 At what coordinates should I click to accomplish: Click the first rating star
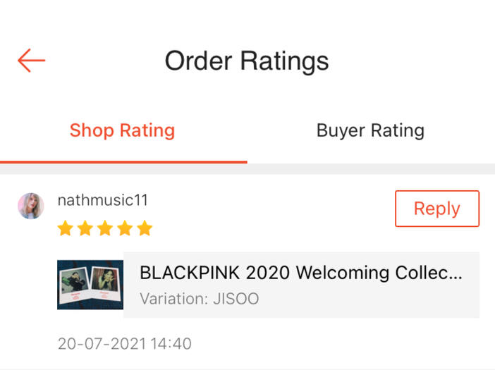coord(66,228)
